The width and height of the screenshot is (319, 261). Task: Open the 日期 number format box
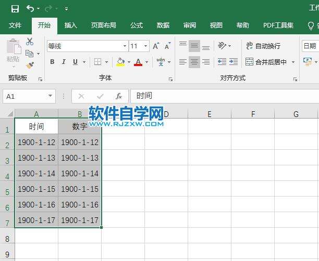(311, 46)
